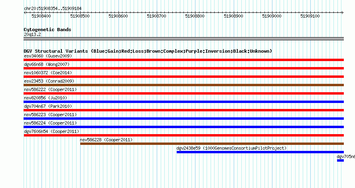This screenshot has width=355, height=188.
Task: Click blue bar under nsv586223
Action: pyautogui.click(x=183, y=119)
